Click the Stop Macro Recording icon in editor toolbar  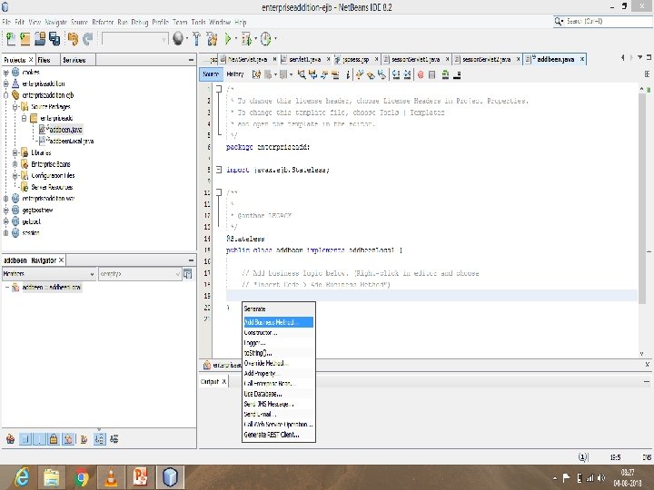pyautogui.click(x=432, y=74)
